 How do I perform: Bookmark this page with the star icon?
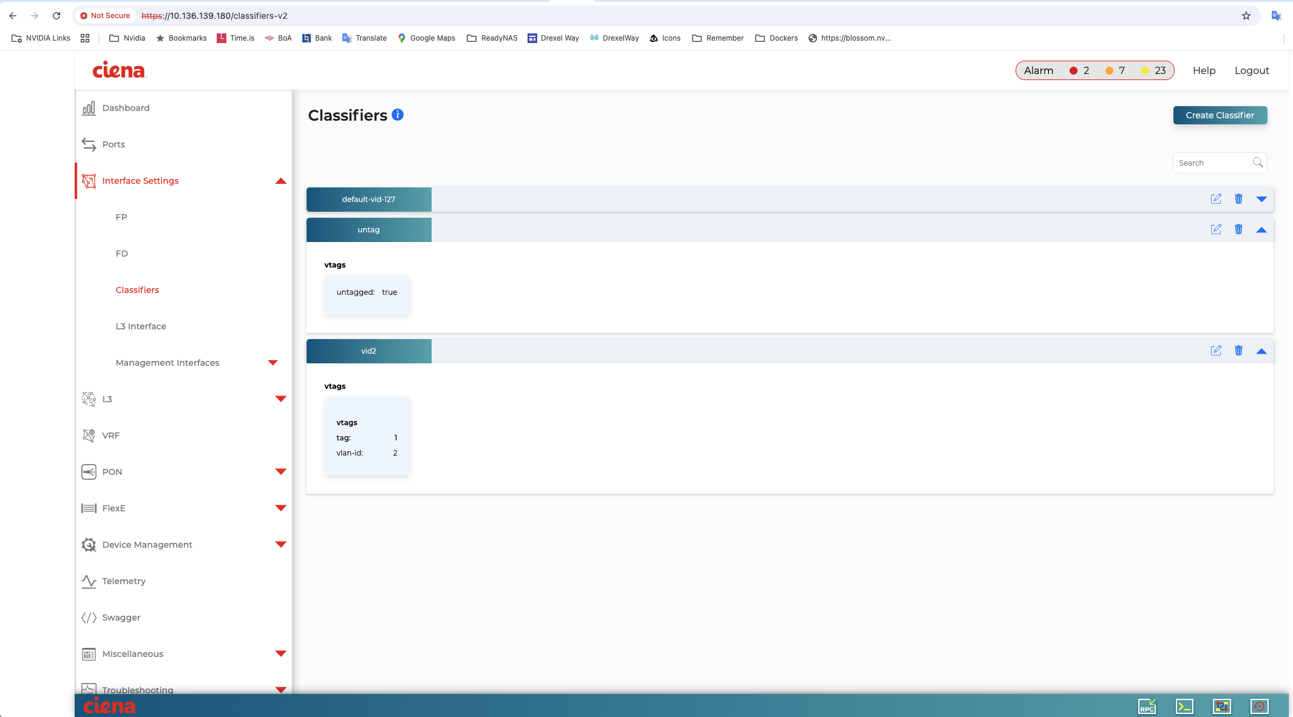tap(1246, 16)
